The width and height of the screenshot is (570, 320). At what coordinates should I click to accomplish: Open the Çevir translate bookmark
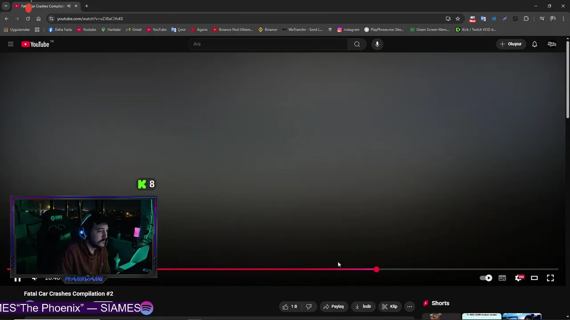click(179, 30)
